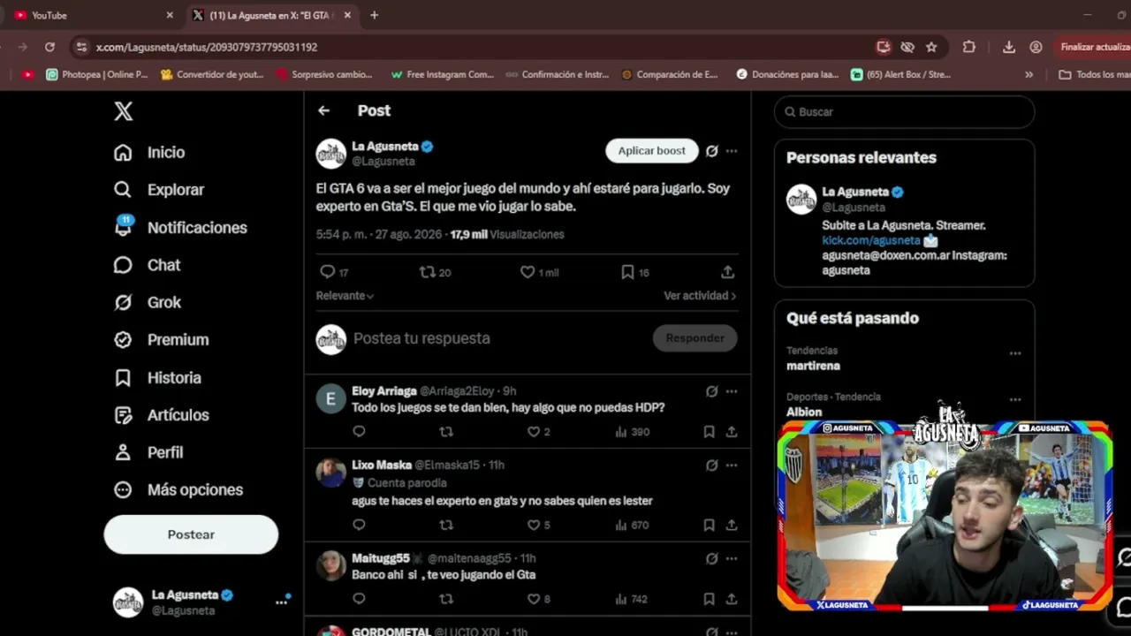Open Explorar from the sidebar
This screenshot has width=1131, height=636.
[x=159, y=190]
